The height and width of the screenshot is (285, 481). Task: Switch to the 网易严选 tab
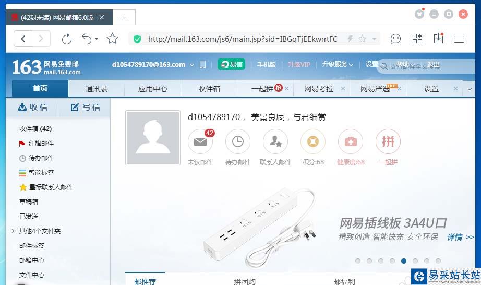pos(375,89)
